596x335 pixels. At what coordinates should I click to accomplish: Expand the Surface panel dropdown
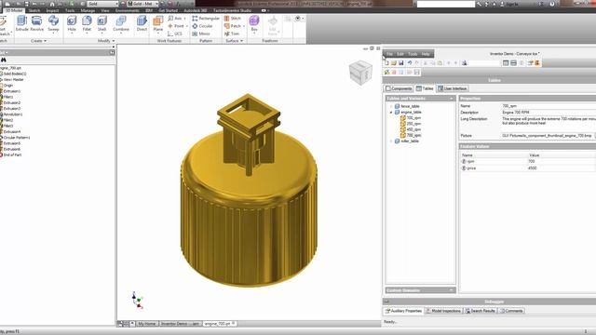pos(234,41)
